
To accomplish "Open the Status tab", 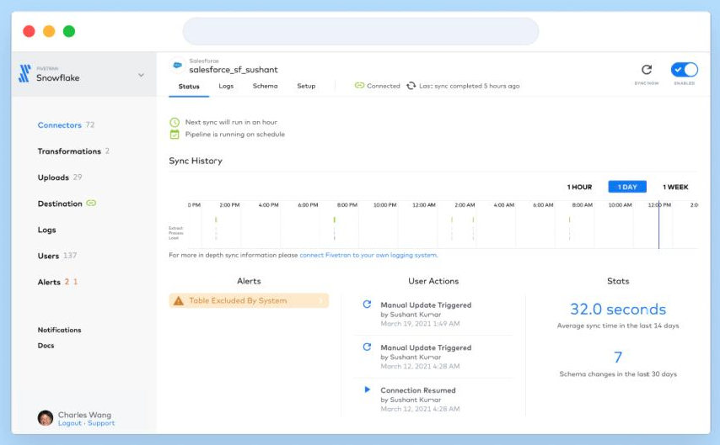I will coord(189,86).
